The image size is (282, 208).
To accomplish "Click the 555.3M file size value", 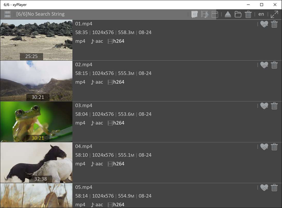I will click(x=126, y=73).
